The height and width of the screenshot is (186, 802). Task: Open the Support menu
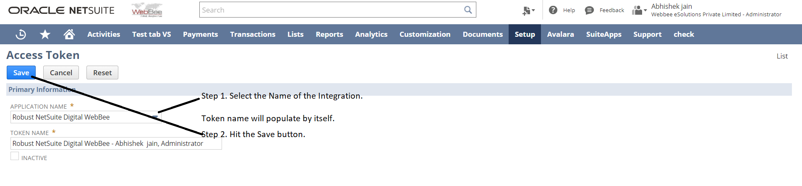click(647, 34)
